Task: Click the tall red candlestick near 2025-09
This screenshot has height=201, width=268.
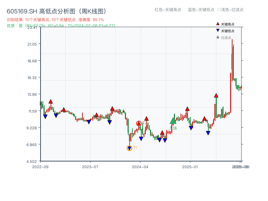Action: click(x=232, y=60)
